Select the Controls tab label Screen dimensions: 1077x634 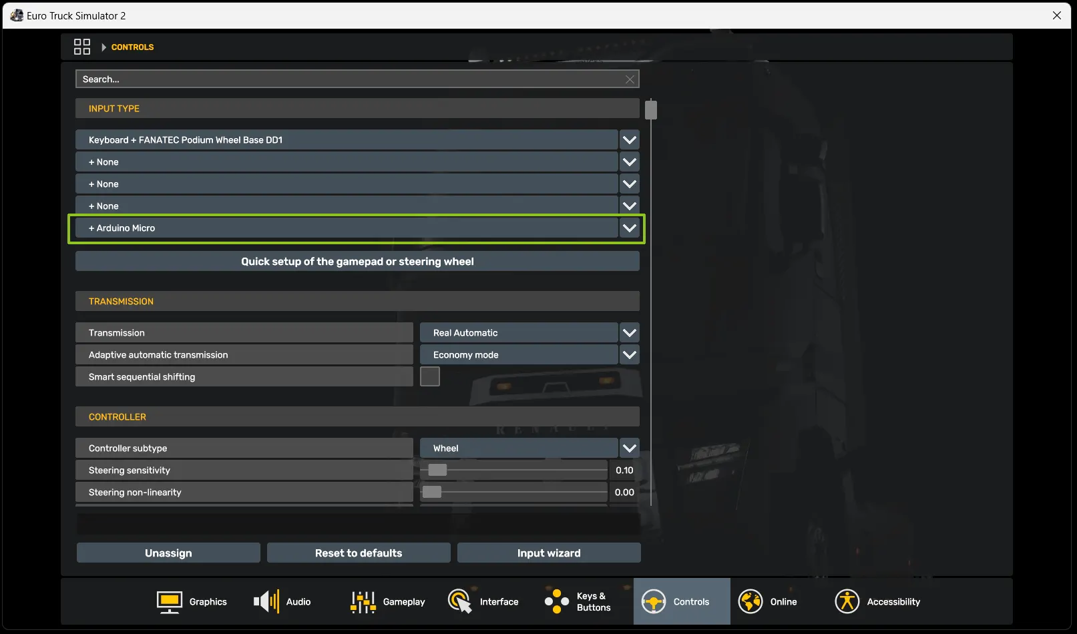tap(691, 602)
